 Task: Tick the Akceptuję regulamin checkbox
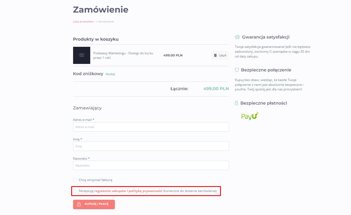click(75, 191)
